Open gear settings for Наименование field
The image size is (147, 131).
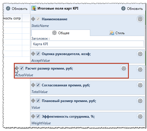pyautogui.click(x=140, y=19)
